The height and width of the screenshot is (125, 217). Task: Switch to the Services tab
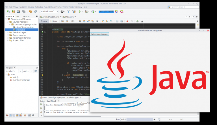26,16
